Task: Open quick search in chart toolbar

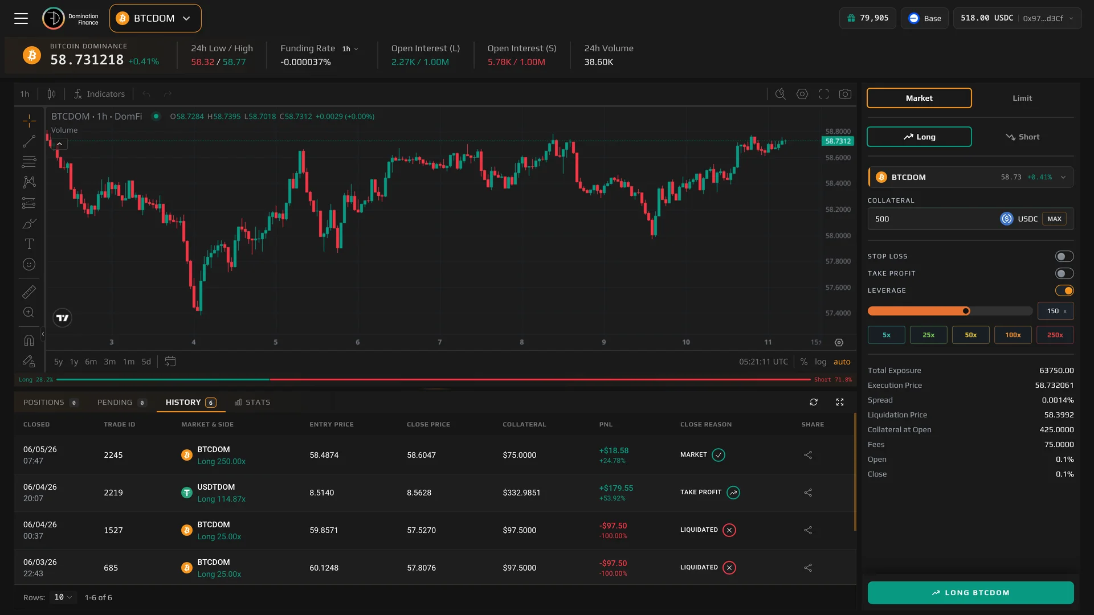Action: pyautogui.click(x=781, y=94)
